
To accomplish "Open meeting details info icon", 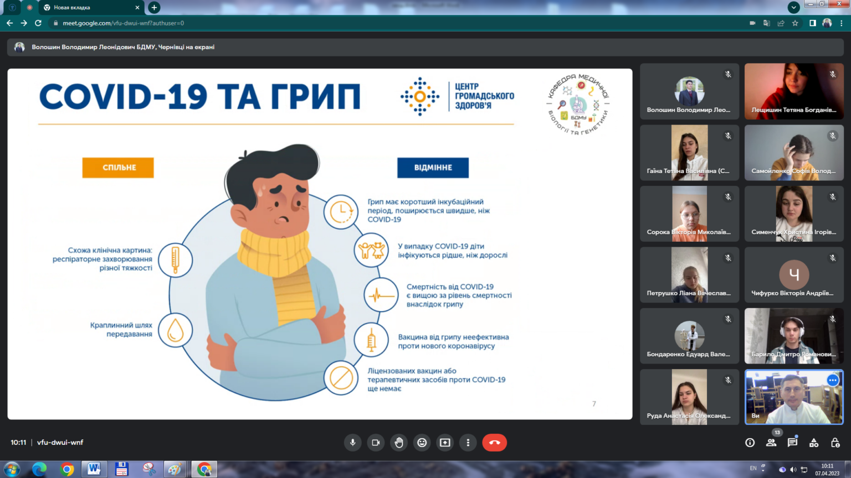I will (750, 443).
